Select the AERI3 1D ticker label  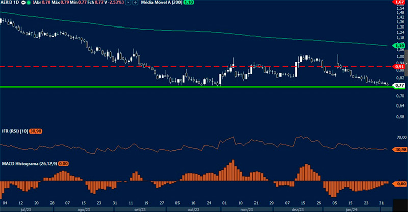click(x=10, y=3)
